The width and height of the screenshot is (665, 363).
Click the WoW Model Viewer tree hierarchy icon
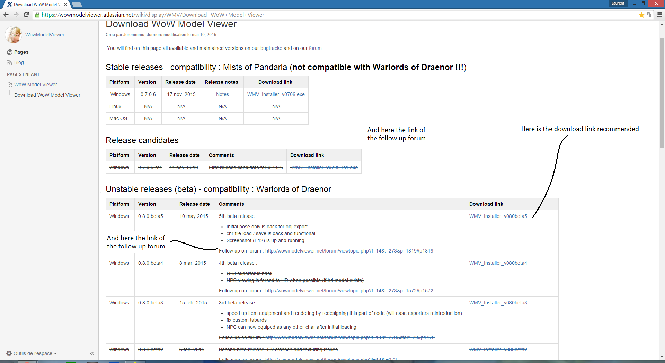coord(10,85)
